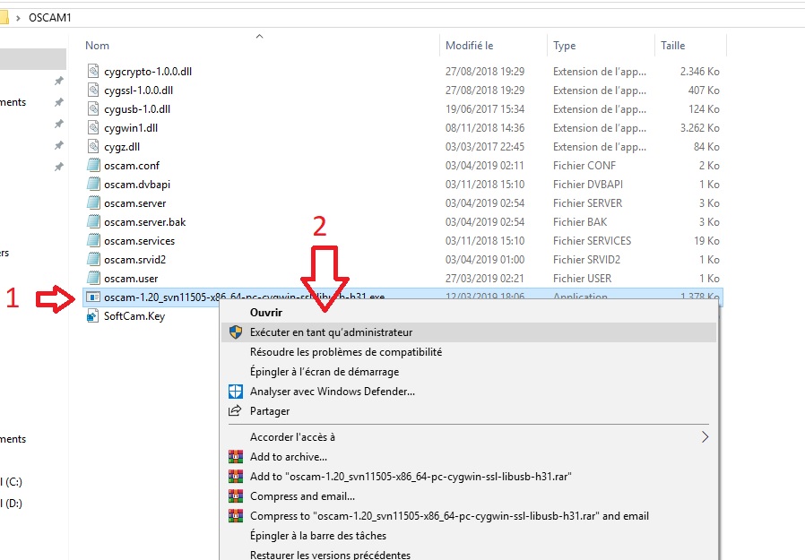Screen dimensions: 805x560
Task: Click the cygcrypto-1.0.0.dll file icon
Action: pyautogui.click(x=93, y=71)
